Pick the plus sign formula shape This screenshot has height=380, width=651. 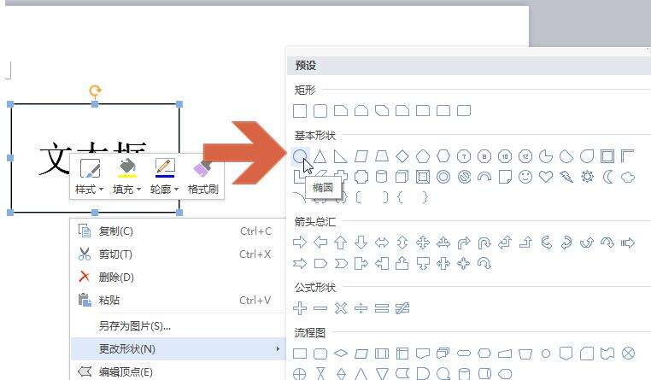300,308
